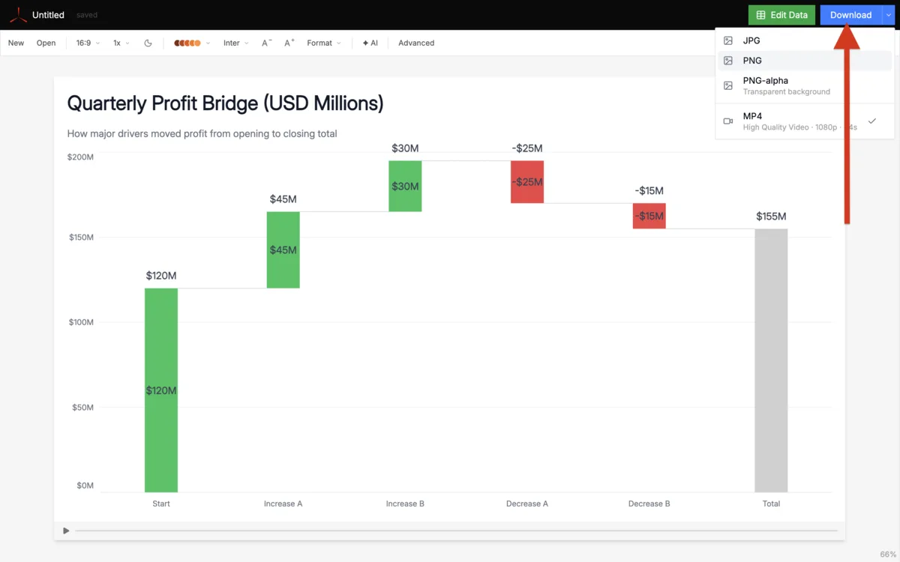This screenshot has height=562, width=900.
Task: Click the Decrease B x-axis label
Action: [649, 504]
